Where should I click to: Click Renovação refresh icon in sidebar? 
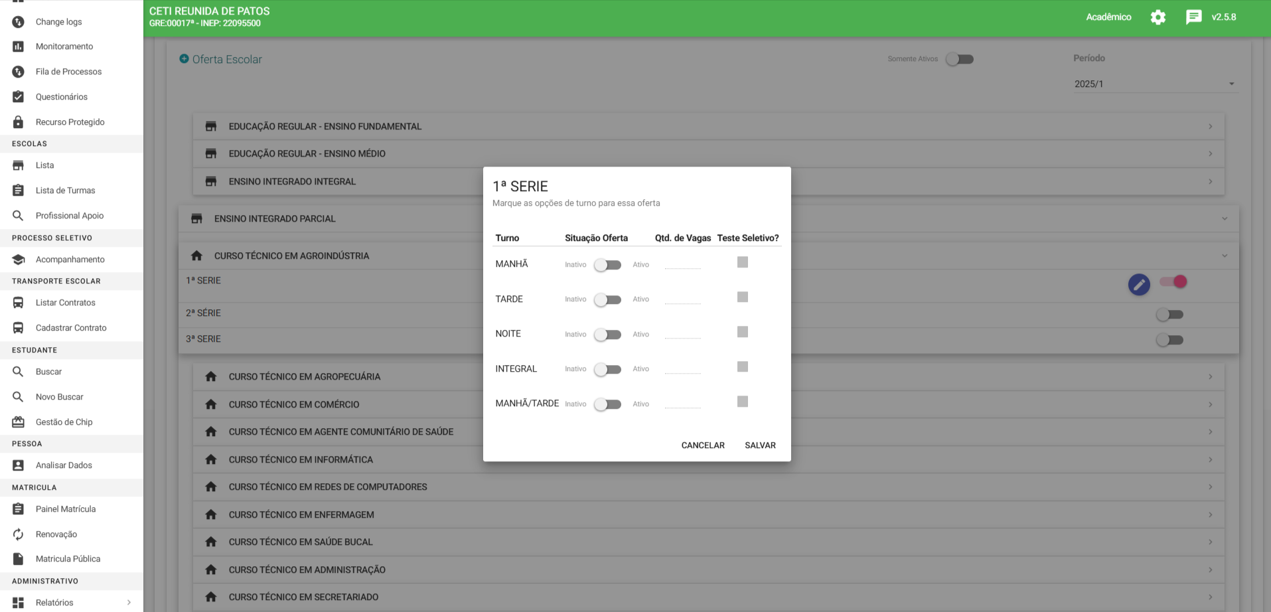point(19,534)
